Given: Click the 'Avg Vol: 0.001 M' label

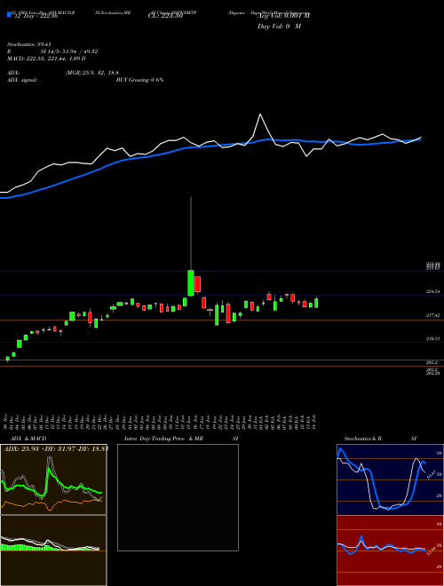Looking at the screenshot, I should 283,16.
